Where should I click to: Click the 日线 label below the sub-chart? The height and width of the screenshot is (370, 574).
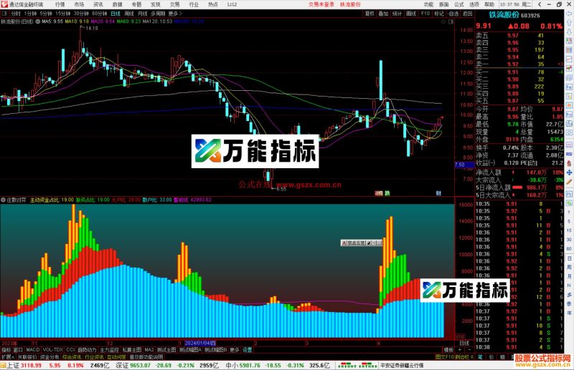point(464,343)
